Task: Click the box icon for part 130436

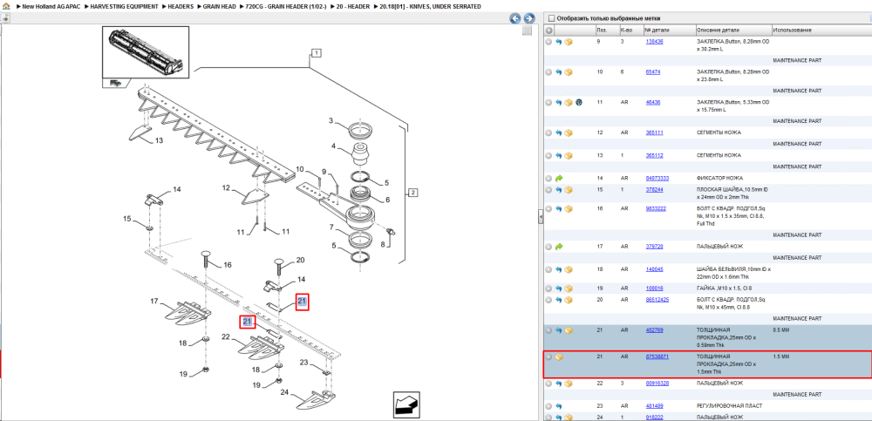Action: click(569, 42)
